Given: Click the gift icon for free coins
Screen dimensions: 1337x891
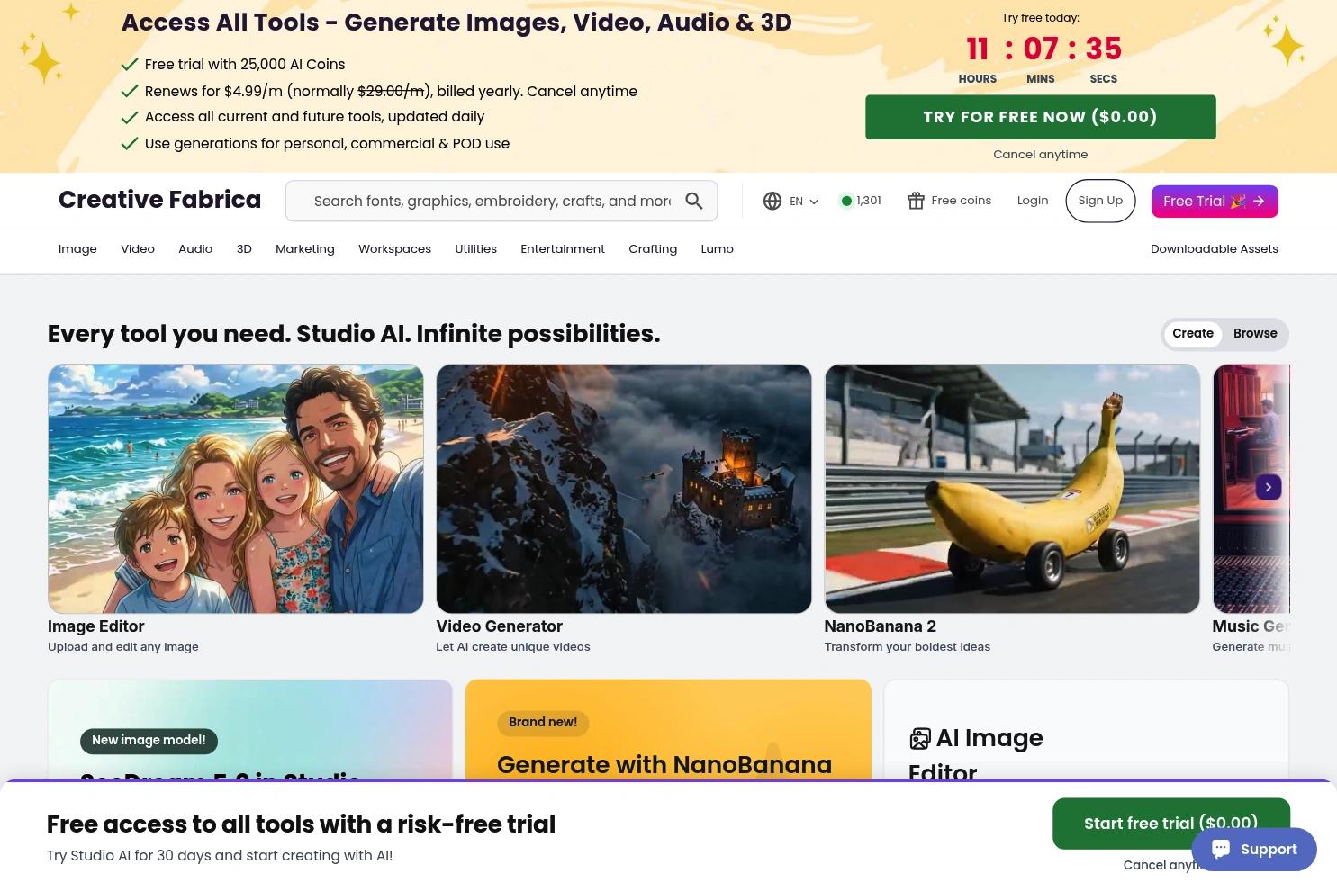Looking at the screenshot, I should click(916, 201).
